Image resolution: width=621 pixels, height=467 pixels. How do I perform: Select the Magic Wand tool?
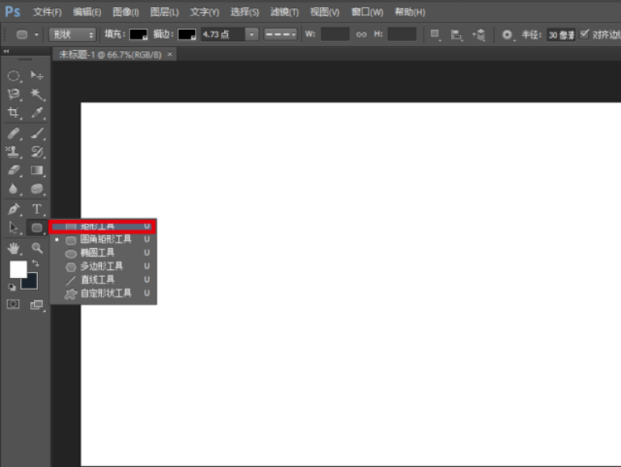point(37,94)
